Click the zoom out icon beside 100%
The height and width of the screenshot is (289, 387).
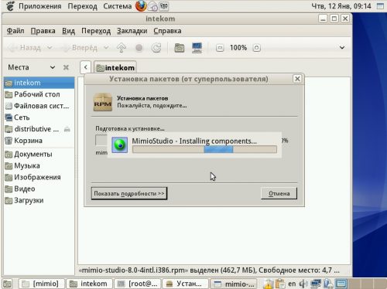click(x=220, y=48)
